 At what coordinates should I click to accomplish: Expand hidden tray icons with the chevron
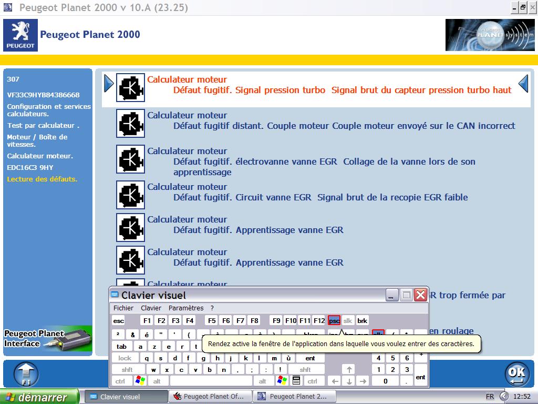[504, 397]
